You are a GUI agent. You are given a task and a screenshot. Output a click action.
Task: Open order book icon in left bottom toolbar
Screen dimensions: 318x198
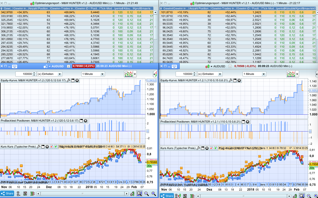click(x=32, y=194)
